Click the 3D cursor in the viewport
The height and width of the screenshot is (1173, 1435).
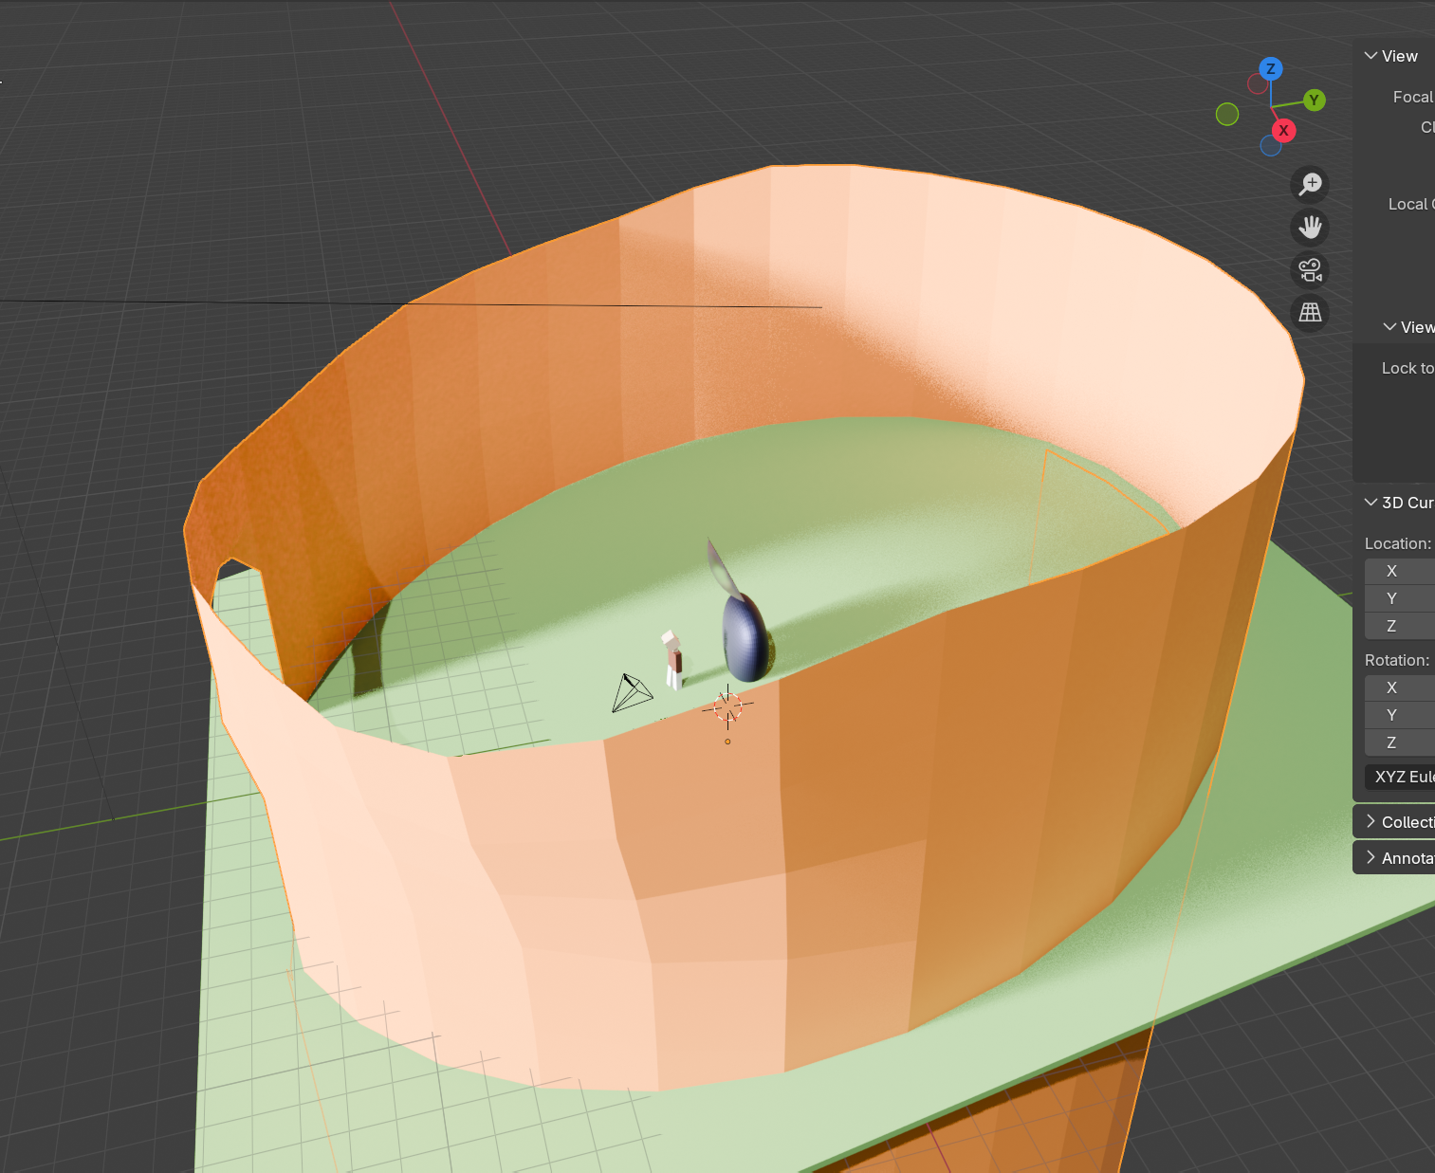[x=727, y=706]
